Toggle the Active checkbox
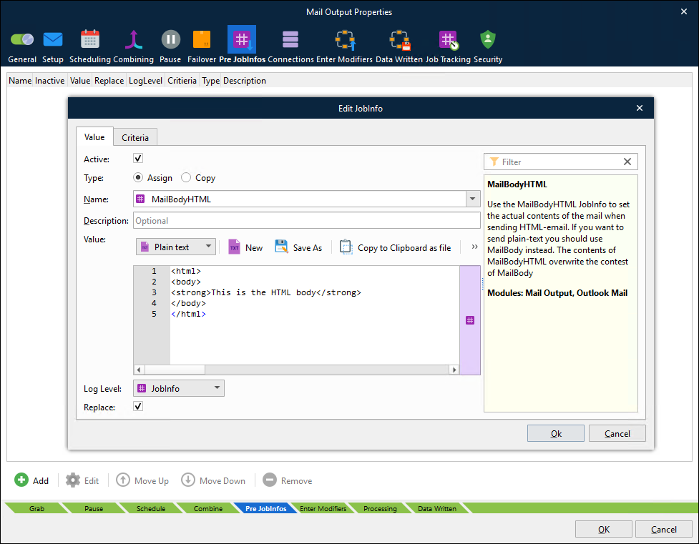This screenshot has width=699, height=544. click(138, 158)
